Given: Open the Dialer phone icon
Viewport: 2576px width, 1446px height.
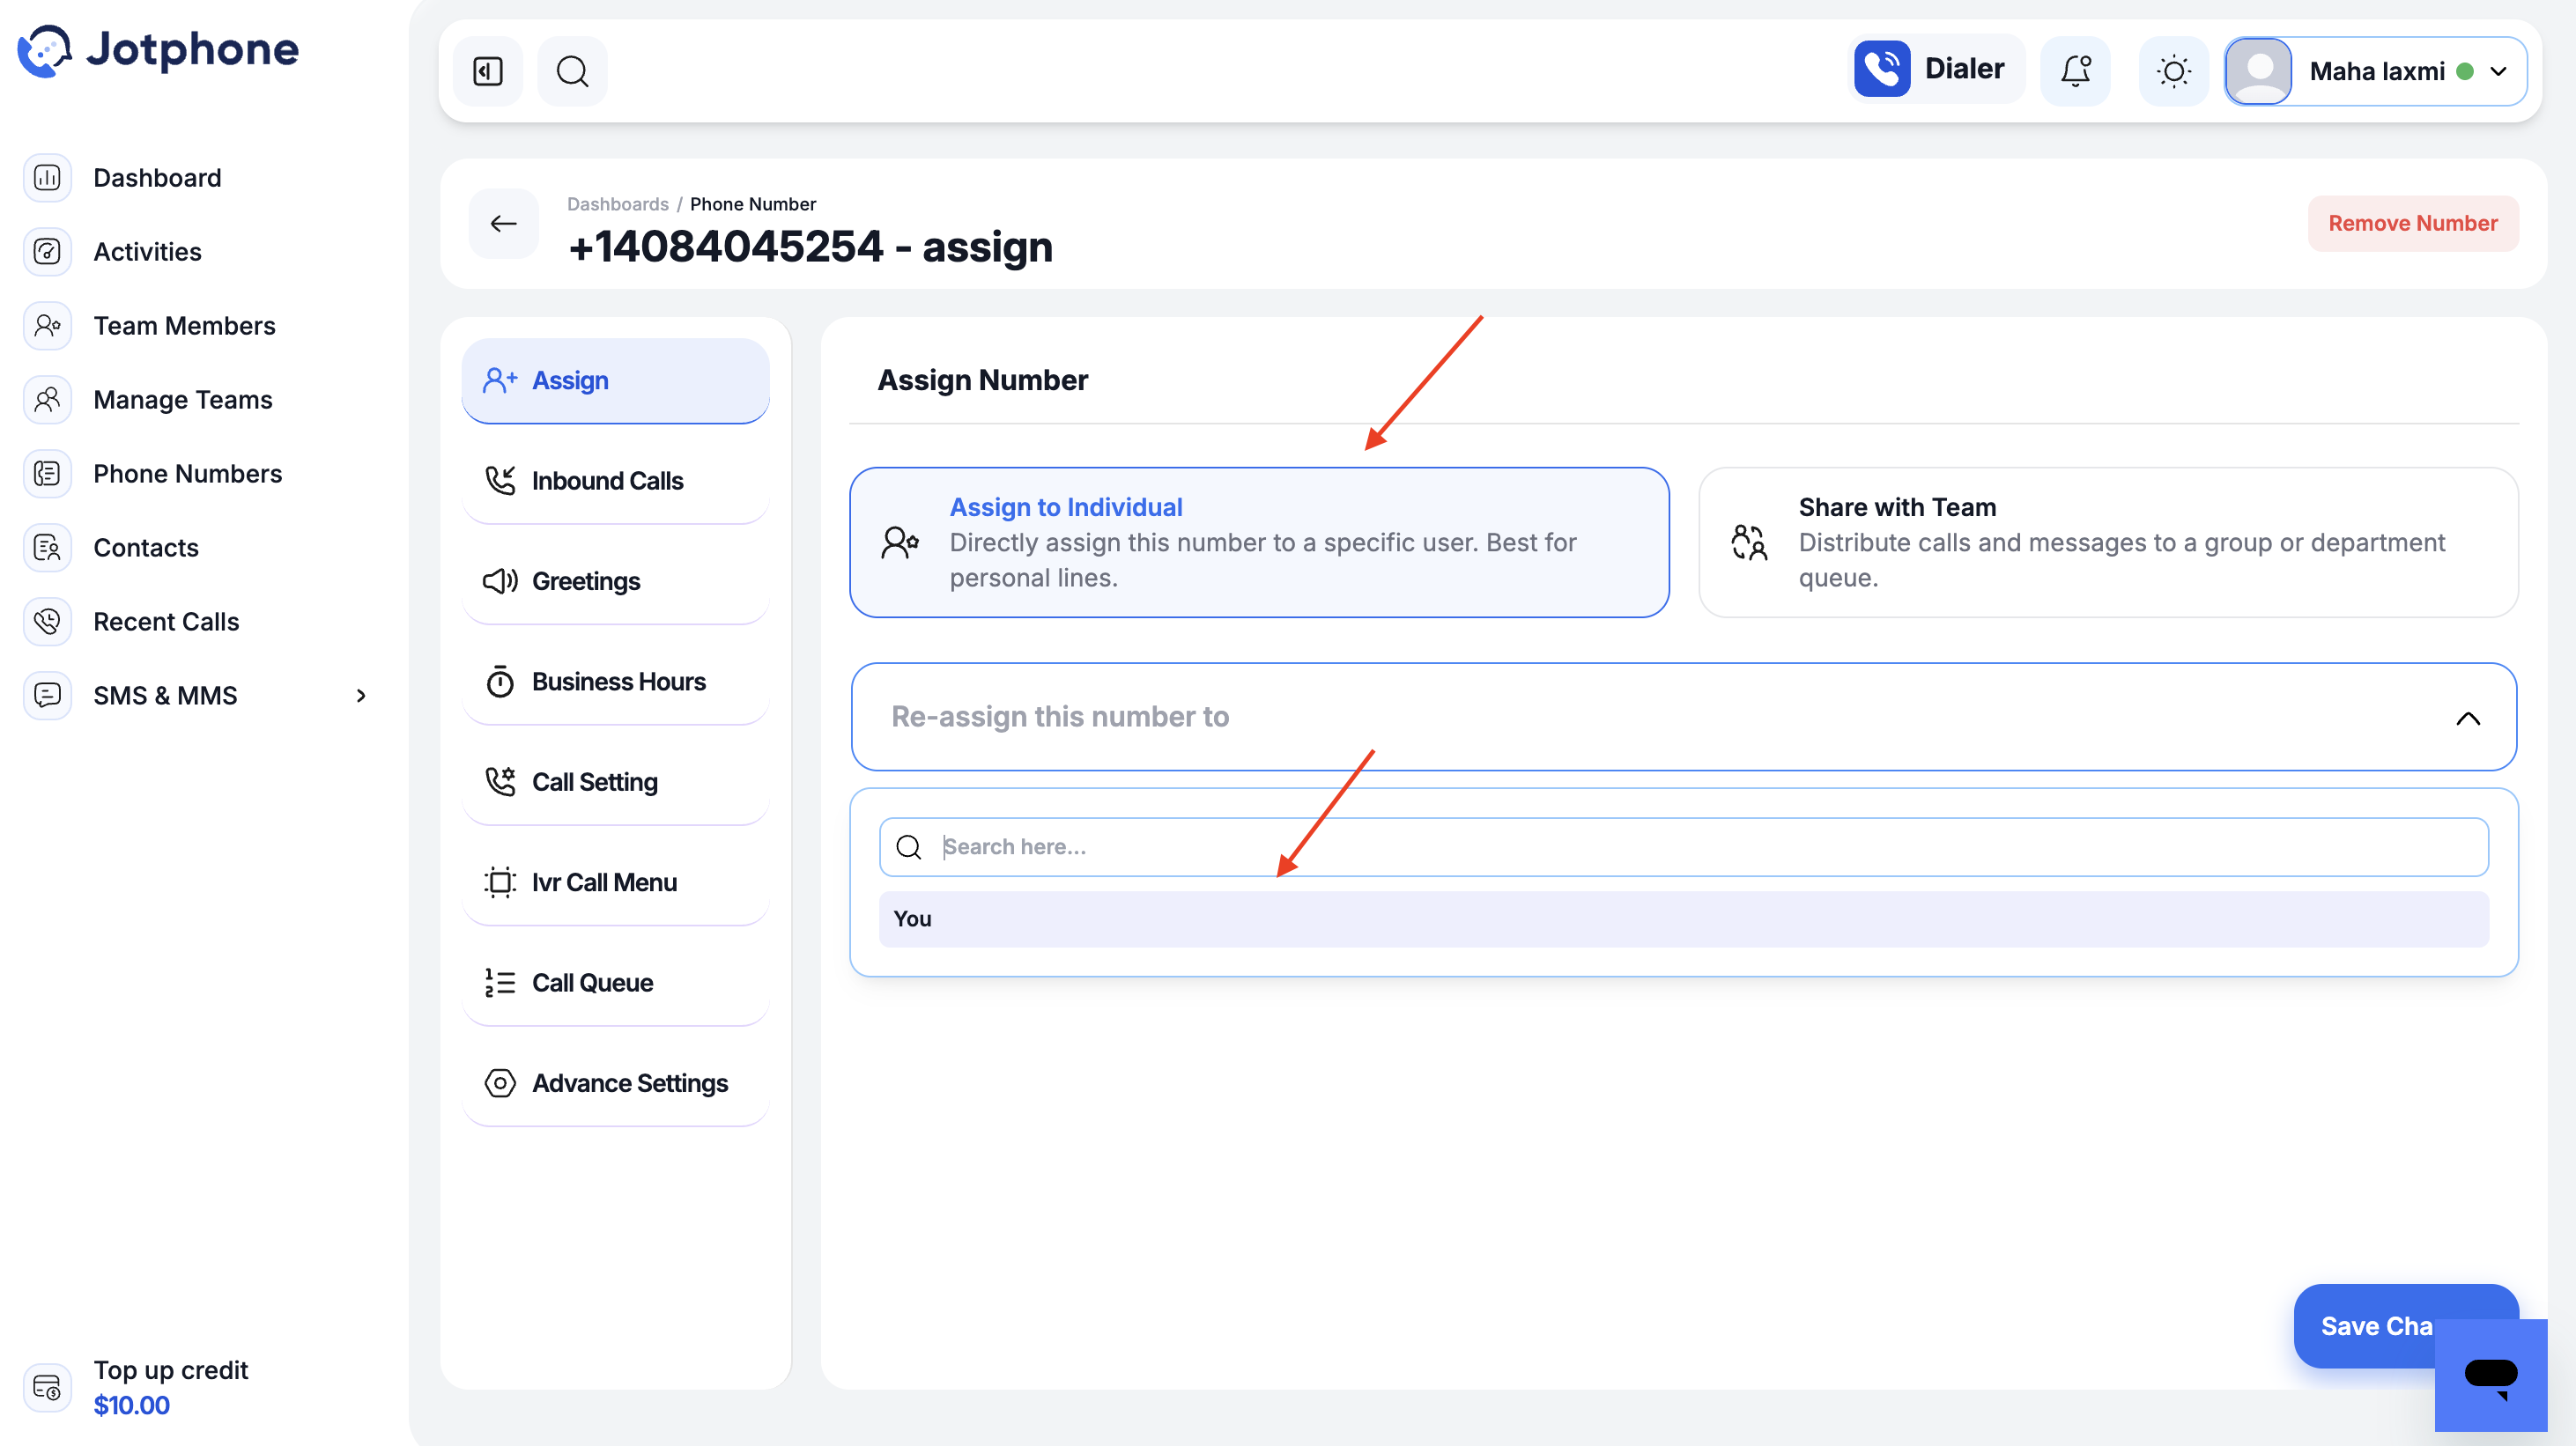Looking at the screenshot, I should click(x=1882, y=69).
